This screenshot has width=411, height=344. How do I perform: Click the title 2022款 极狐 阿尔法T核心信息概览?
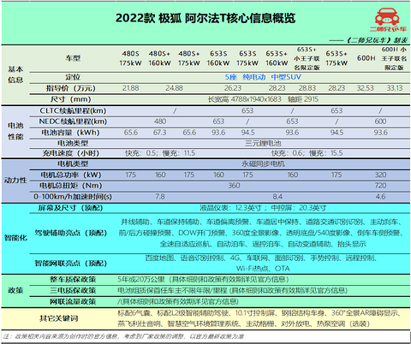click(x=205, y=18)
